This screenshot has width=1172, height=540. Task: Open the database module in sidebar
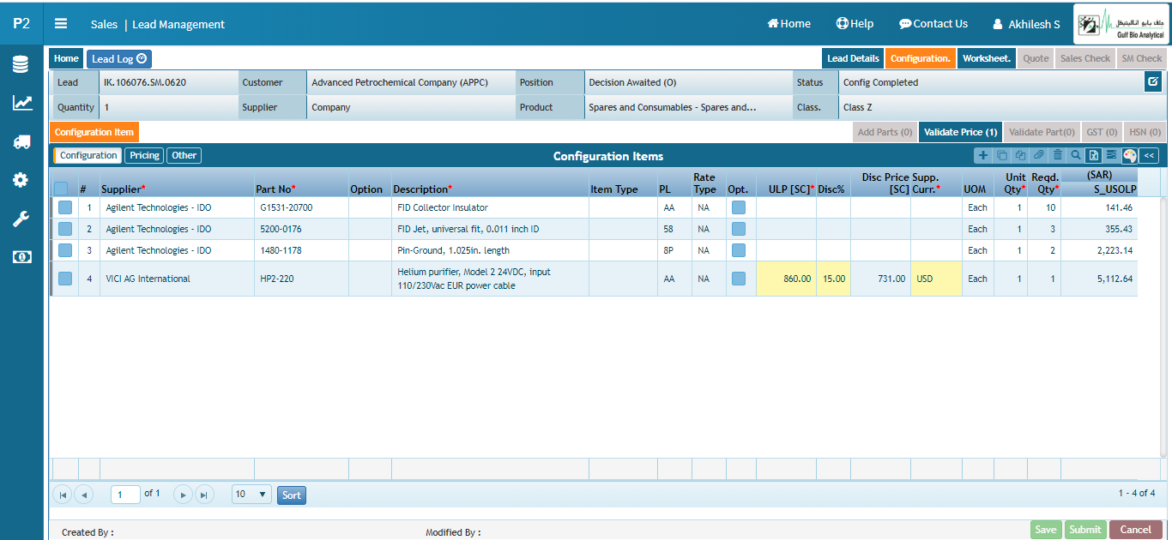tap(21, 64)
